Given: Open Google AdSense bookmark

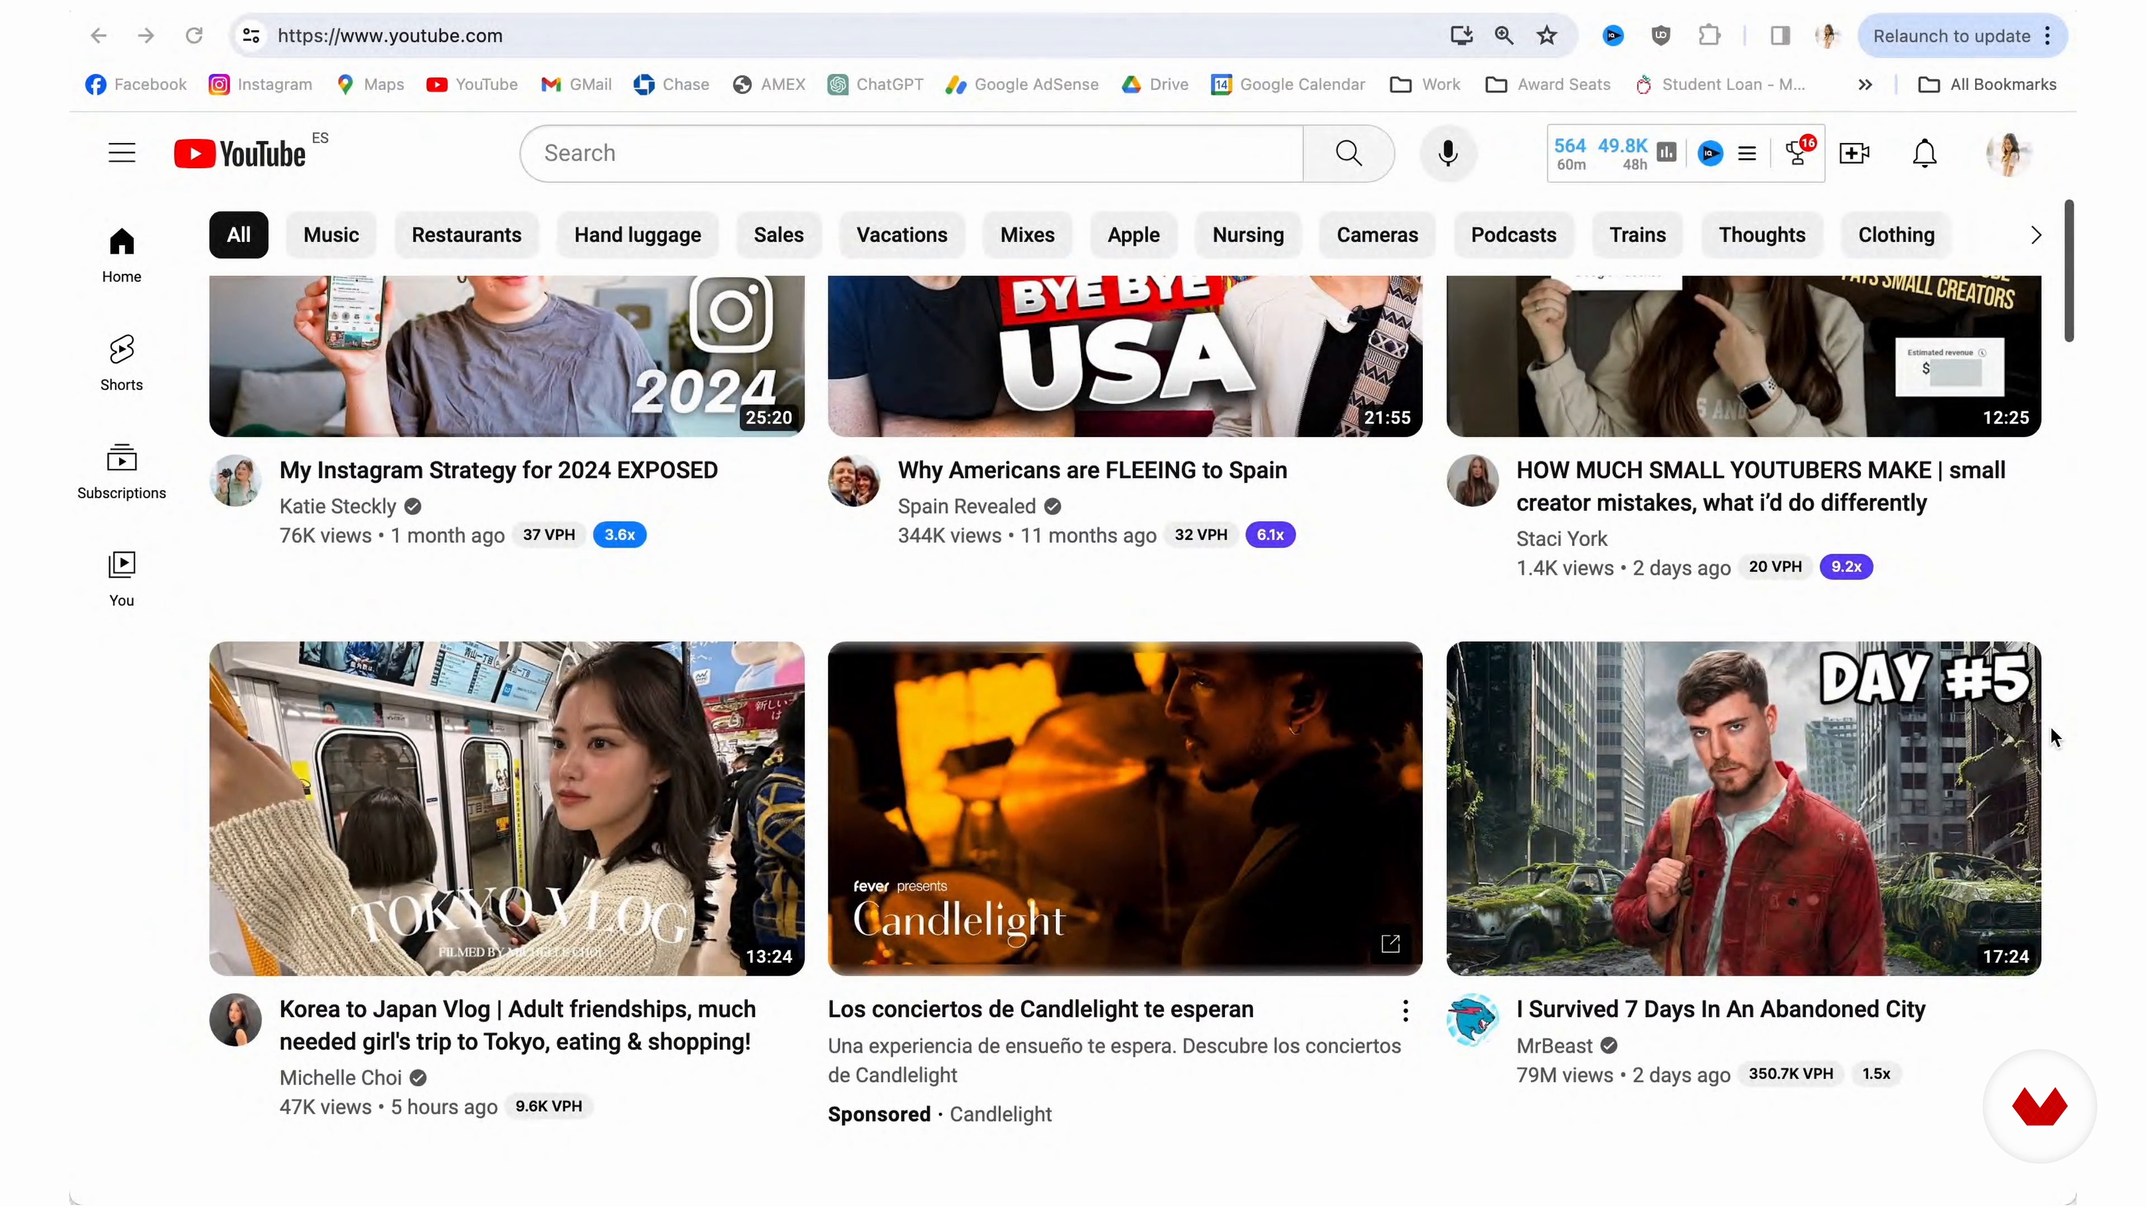Looking at the screenshot, I should pos(1022,84).
